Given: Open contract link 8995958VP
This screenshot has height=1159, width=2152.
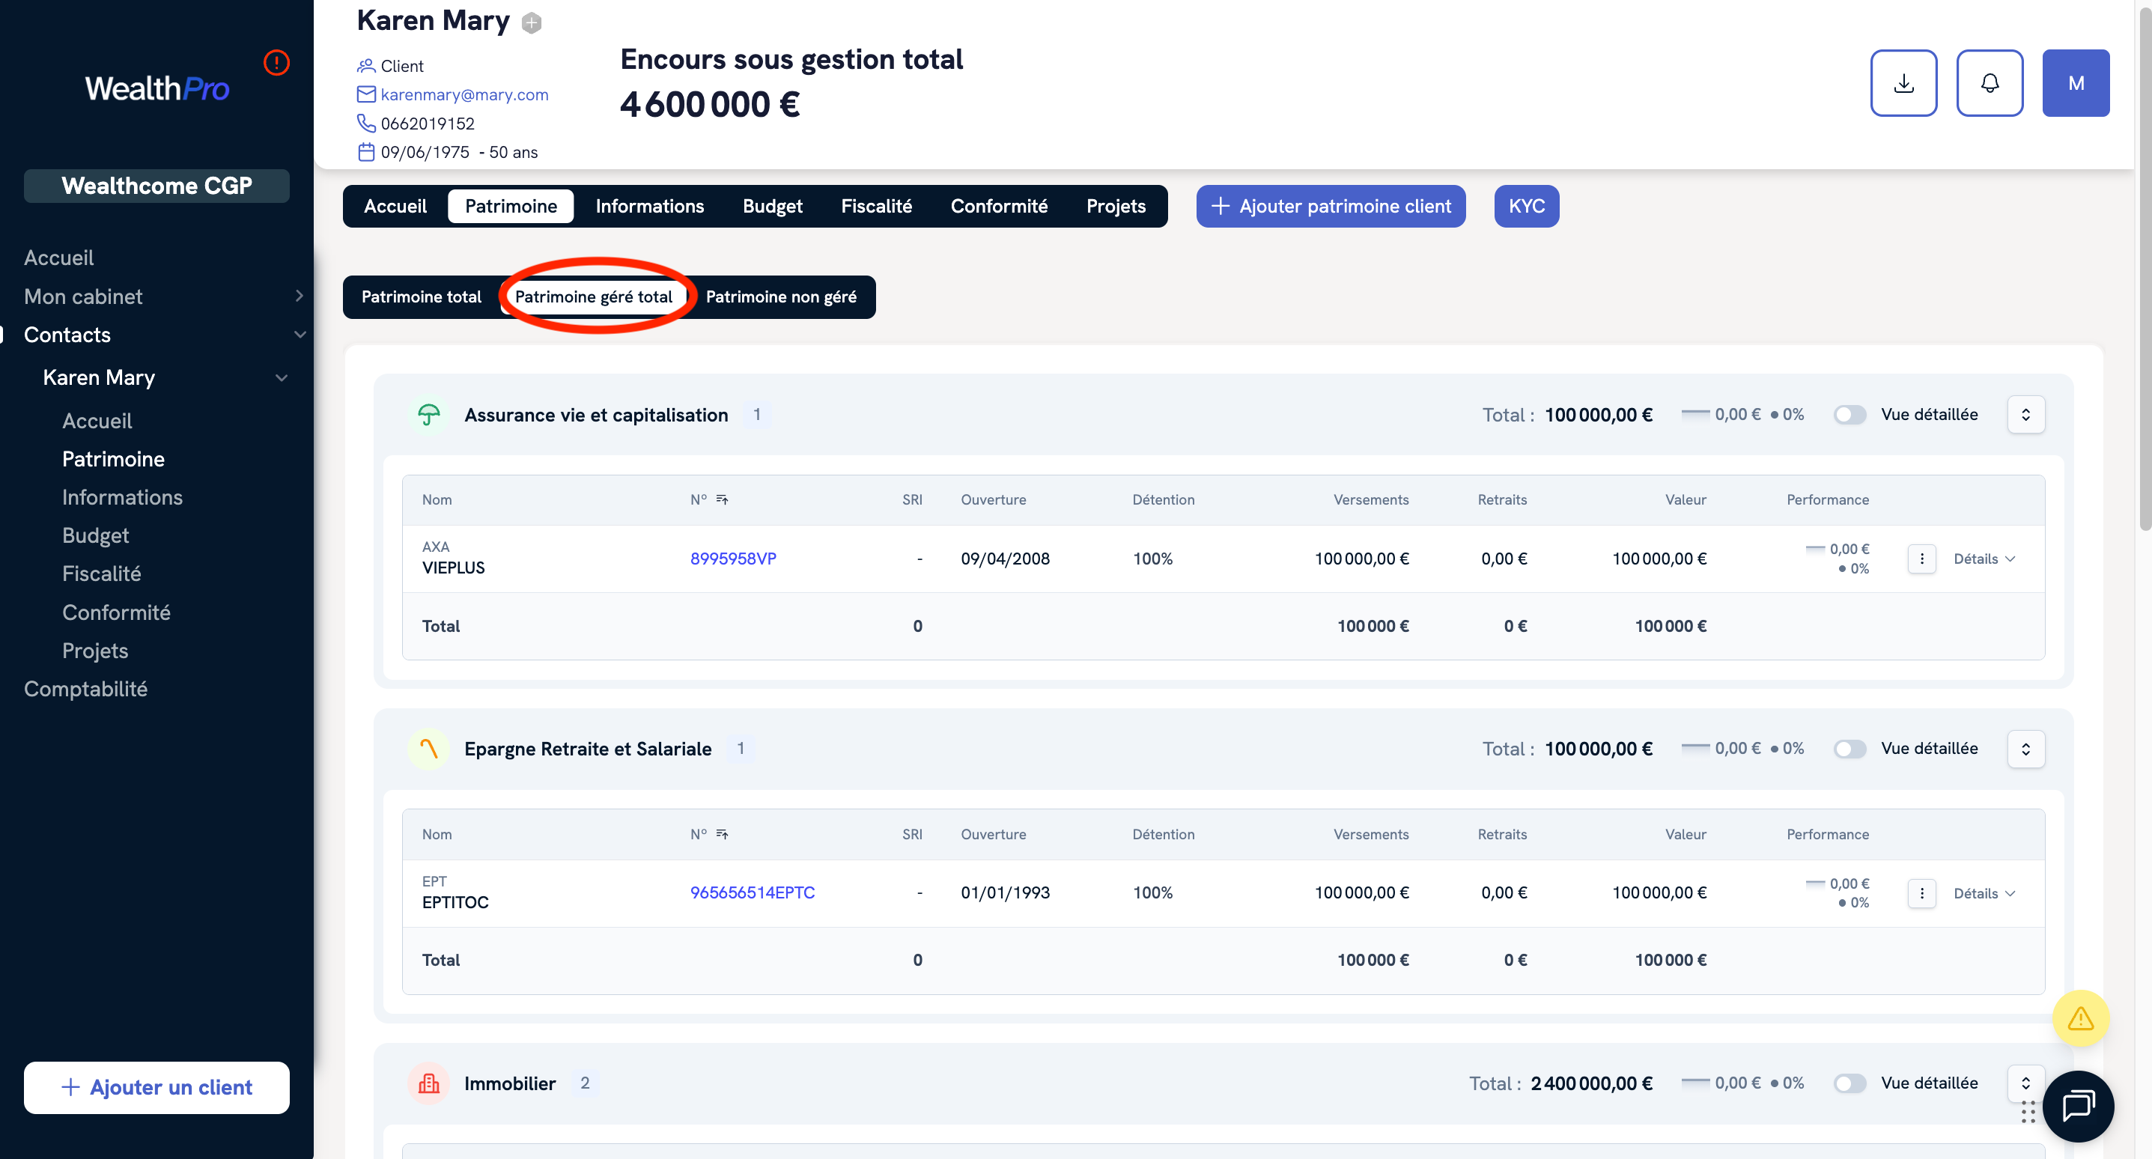Looking at the screenshot, I should (x=732, y=559).
